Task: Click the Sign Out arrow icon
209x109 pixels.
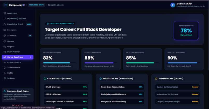Action: (13, 105)
